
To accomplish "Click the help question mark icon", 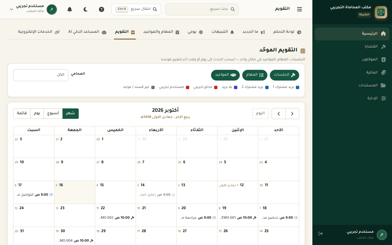I will coord(102,9).
